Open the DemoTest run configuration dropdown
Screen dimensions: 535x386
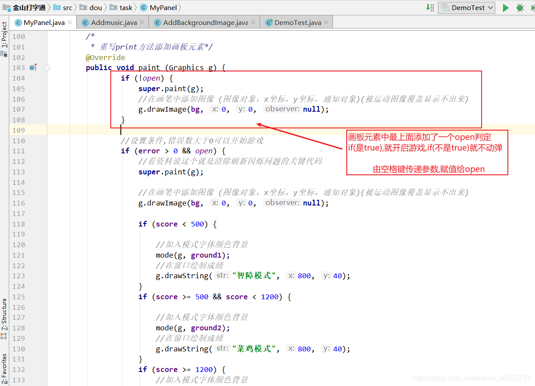(467, 7)
